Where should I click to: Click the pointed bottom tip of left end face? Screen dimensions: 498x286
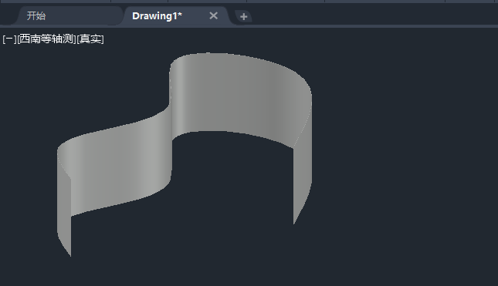[69, 254]
